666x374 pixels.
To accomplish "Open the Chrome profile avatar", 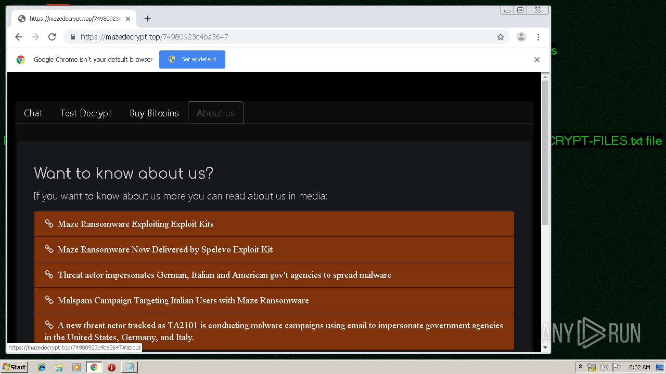I will tap(521, 37).
